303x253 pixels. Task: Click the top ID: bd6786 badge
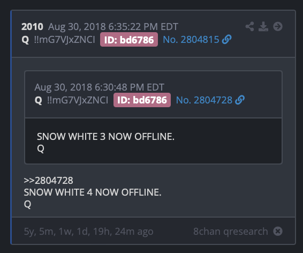click(x=129, y=40)
